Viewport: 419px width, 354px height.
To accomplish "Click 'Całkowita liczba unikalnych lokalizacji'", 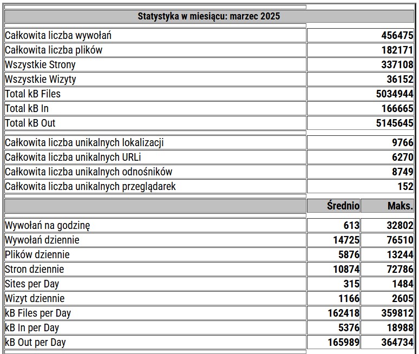I will click(x=84, y=142).
